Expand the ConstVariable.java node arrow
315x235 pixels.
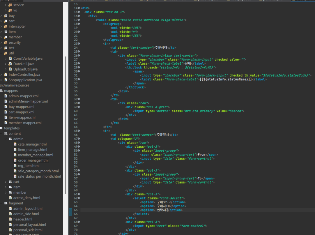(x=6, y=59)
